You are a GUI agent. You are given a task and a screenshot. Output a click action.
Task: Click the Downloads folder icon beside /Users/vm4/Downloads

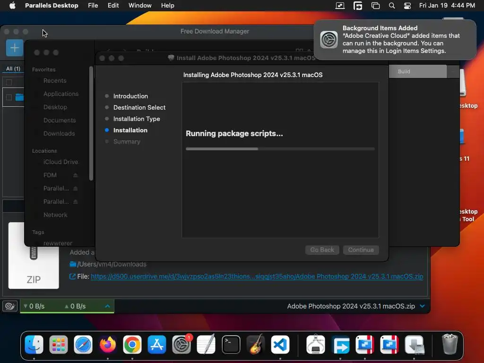point(73,264)
